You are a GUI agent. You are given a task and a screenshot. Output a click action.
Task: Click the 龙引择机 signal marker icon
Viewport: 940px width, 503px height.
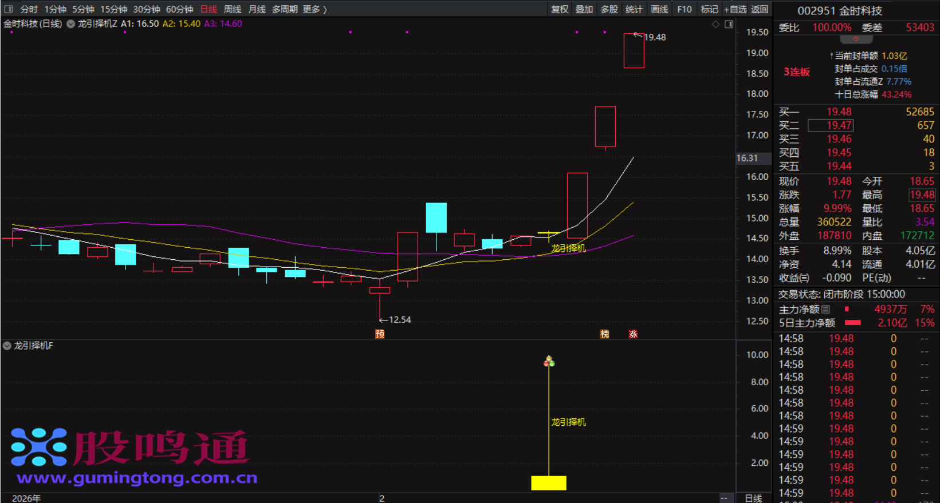point(549,361)
